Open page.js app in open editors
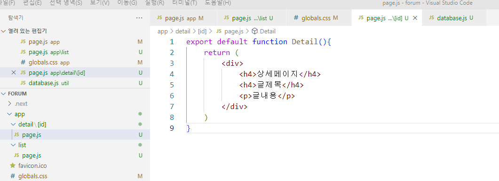This screenshot has height=181, width=499. (75, 42)
